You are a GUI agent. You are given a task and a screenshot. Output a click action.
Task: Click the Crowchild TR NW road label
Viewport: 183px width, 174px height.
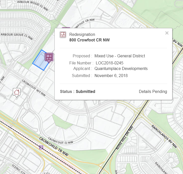click(x=54, y=146)
